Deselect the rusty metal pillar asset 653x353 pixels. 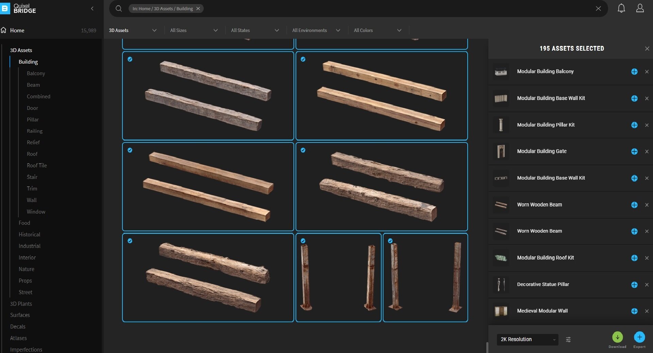coord(303,241)
